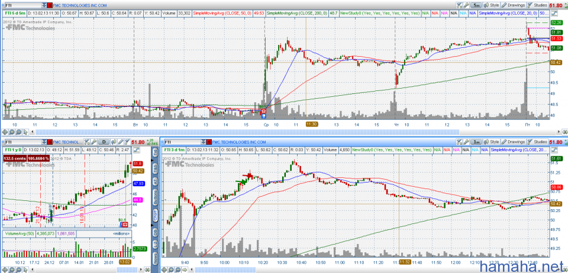
Task: Open the L2 side tab
Action: [x=156, y=245]
